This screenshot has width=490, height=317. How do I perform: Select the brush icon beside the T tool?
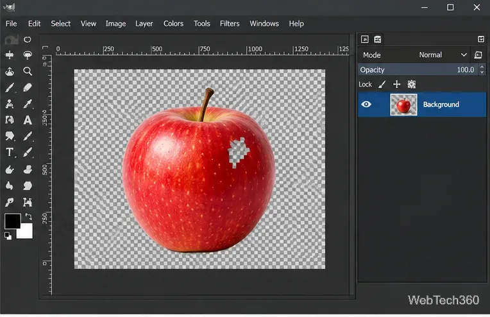[x=28, y=153]
